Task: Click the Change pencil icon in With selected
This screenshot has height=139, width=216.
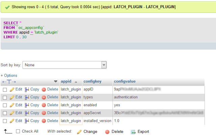Action: tap(80, 132)
